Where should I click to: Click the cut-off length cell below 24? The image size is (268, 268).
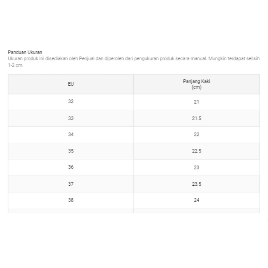[196, 211]
